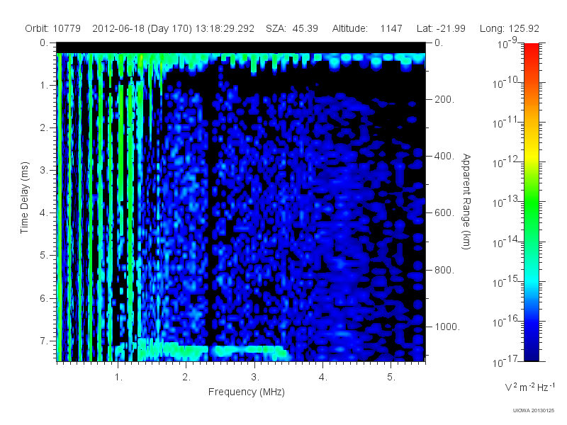Viewport: 567px width, 425px height.
Task: Click the Orbit: 10779 label
Action: tap(52, 28)
